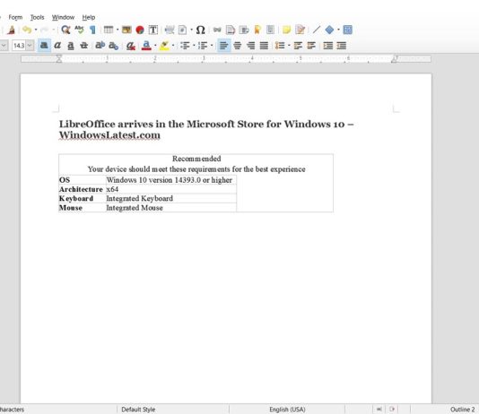This screenshot has height=414, width=479.
Task: Open the Tools menu
Action: [38, 17]
